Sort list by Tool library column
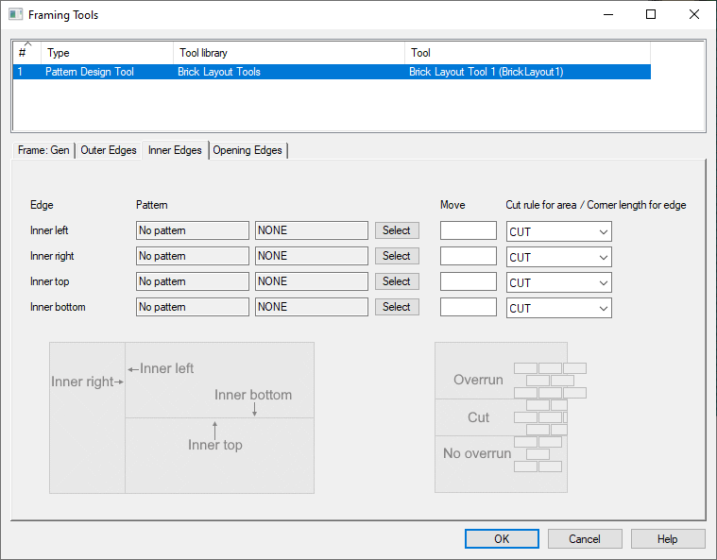The width and height of the screenshot is (717, 560). click(289, 53)
